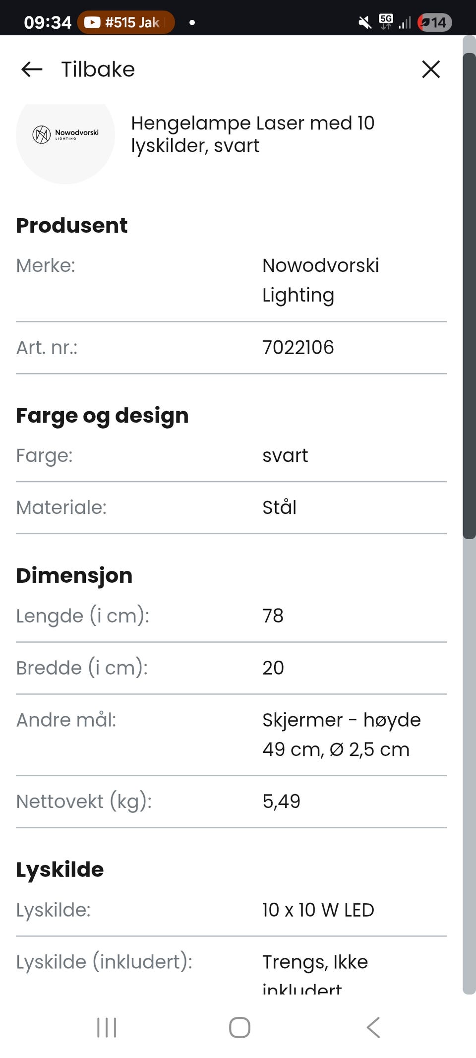The image size is (476, 1058).
Task: Open Android recent apps button
Action: (107, 1027)
